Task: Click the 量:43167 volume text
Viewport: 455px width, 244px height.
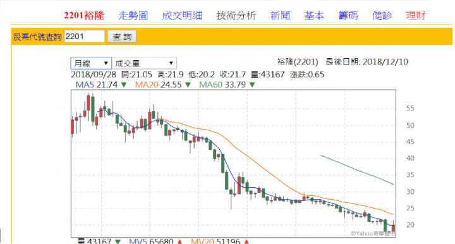Action: pyautogui.click(x=267, y=75)
